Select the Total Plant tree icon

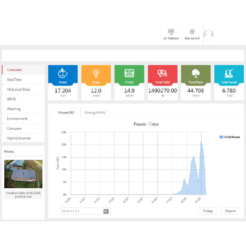[196, 73]
